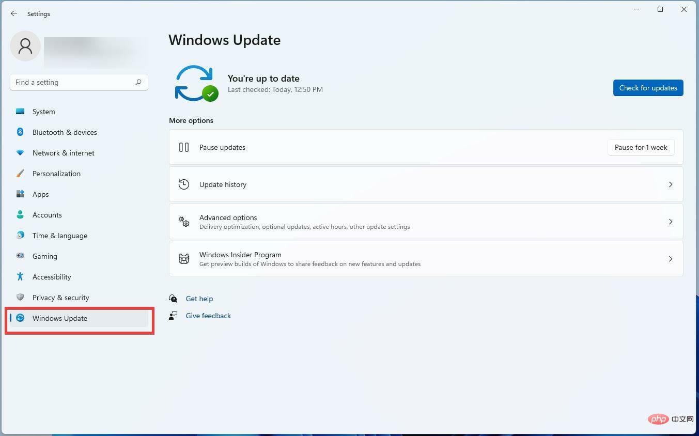Click Get preview builds description text
This screenshot has height=436, width=699.
point(310,264)
